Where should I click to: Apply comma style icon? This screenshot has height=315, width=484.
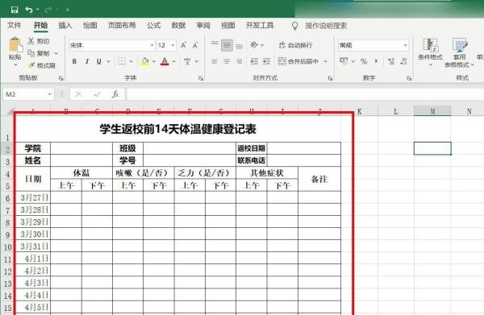click(376, 61)
